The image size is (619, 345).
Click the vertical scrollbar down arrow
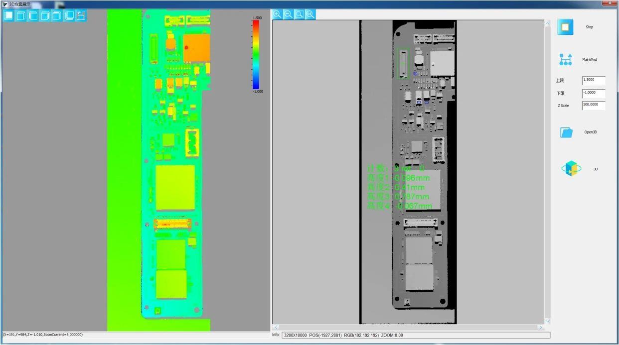point(547,321)
